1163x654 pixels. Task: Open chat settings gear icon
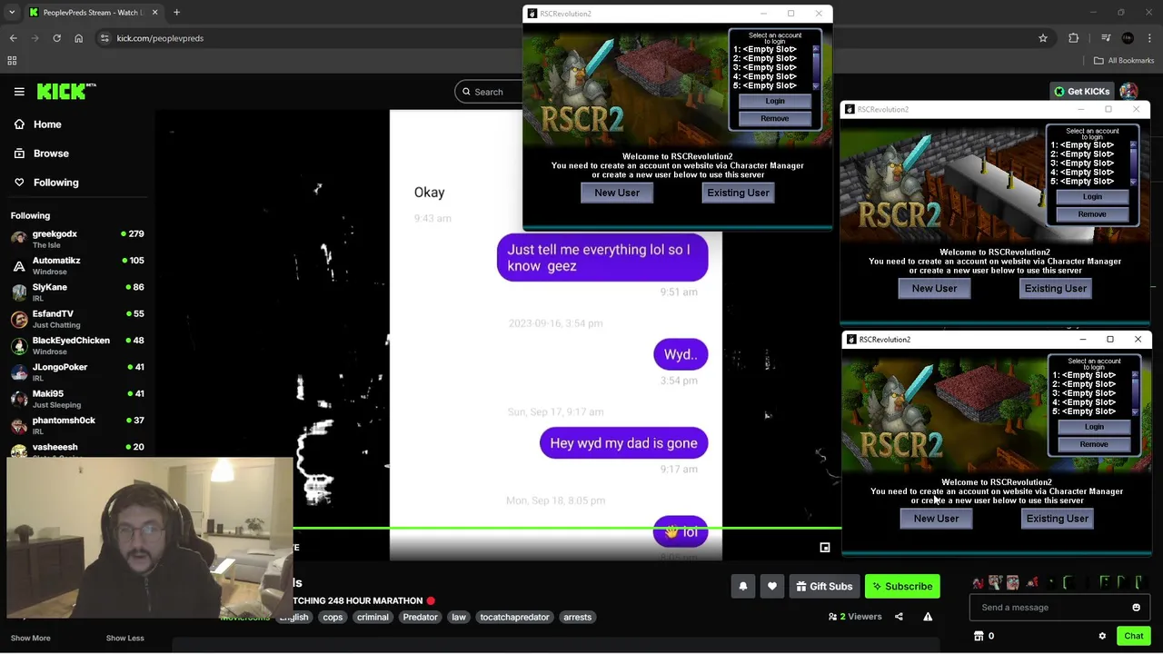coord(1102,637)
